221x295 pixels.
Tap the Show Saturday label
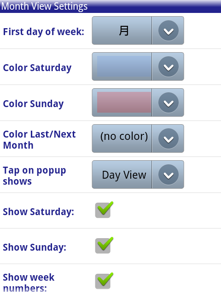[39, 211]
